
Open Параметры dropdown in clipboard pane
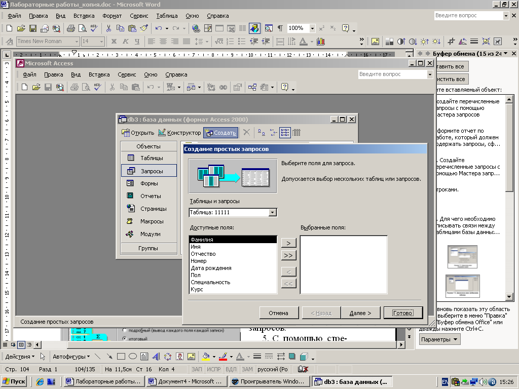tap(439, 339)
